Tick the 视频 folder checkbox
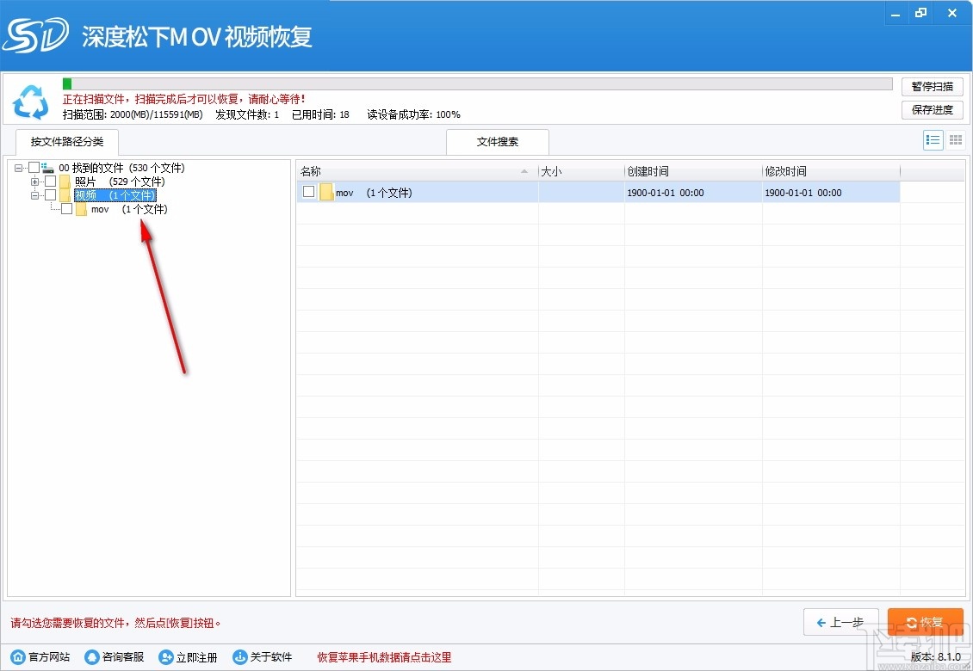Viewport: 973px width, 671px height. click(x=49, y=195)
